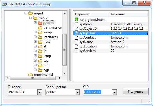Open the IP-адрес dropdown list
The width and height of the screenshot is (153, 106).
[40, 92]
